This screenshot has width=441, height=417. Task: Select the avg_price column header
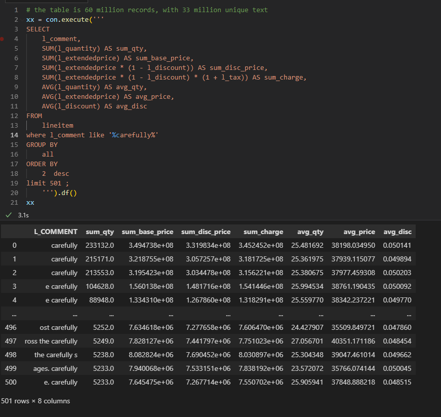tap(359, 232)
